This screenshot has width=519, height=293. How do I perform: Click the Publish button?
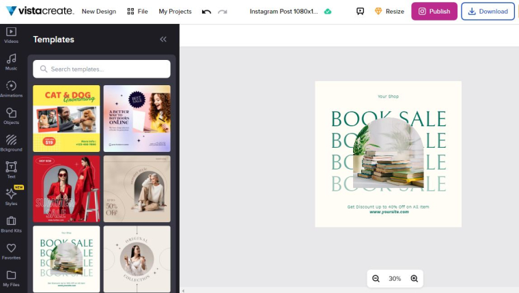(434, 12)
